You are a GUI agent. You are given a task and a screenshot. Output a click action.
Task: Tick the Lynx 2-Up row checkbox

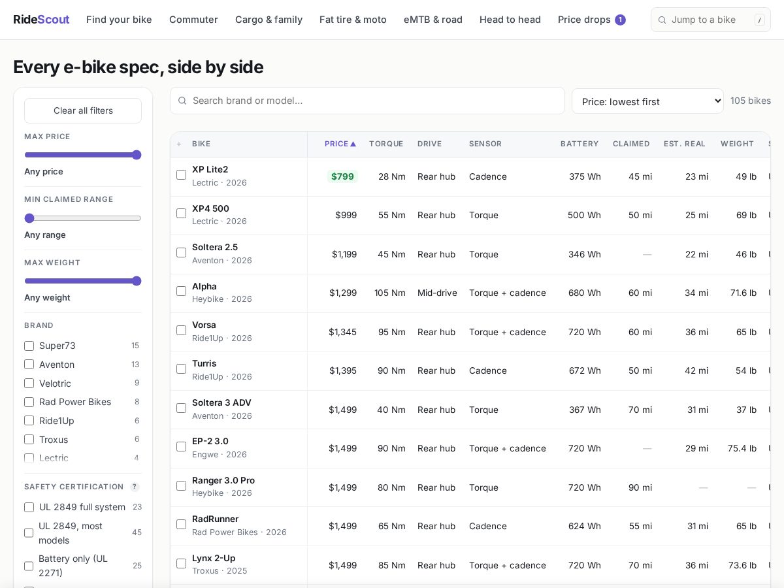pyautogui.click(x=181, y=564)
